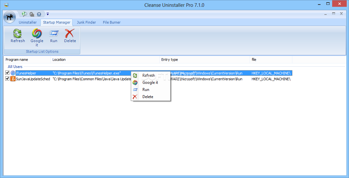Sort by Location column header

click(105, 60)
